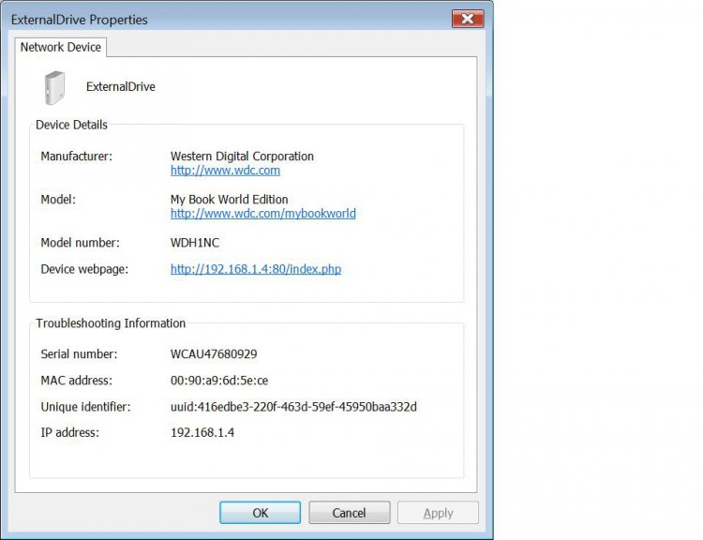The height and width of the screenshot is (540, 703).
Task: Open the http://www.wdc.com manufacturer link
Action: coord(225,171)
